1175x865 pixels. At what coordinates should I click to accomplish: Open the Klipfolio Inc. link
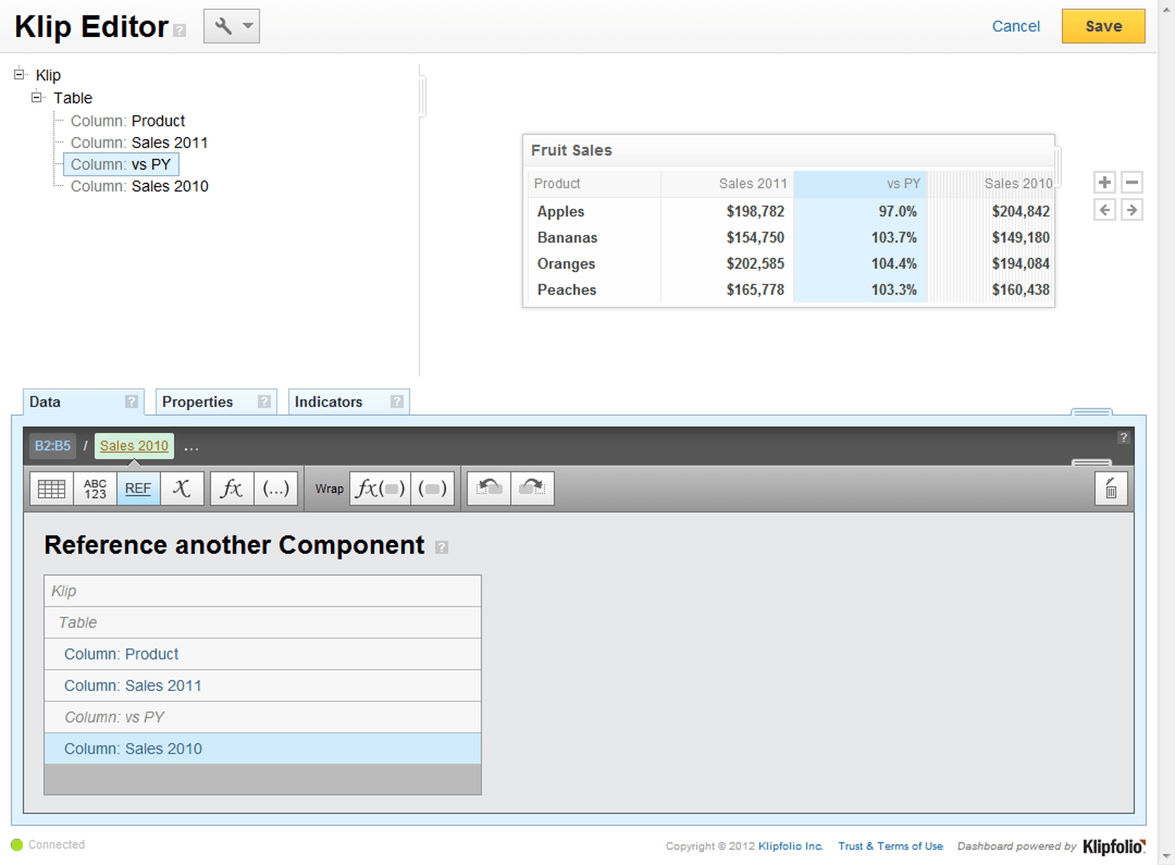[x=791, y=846]
